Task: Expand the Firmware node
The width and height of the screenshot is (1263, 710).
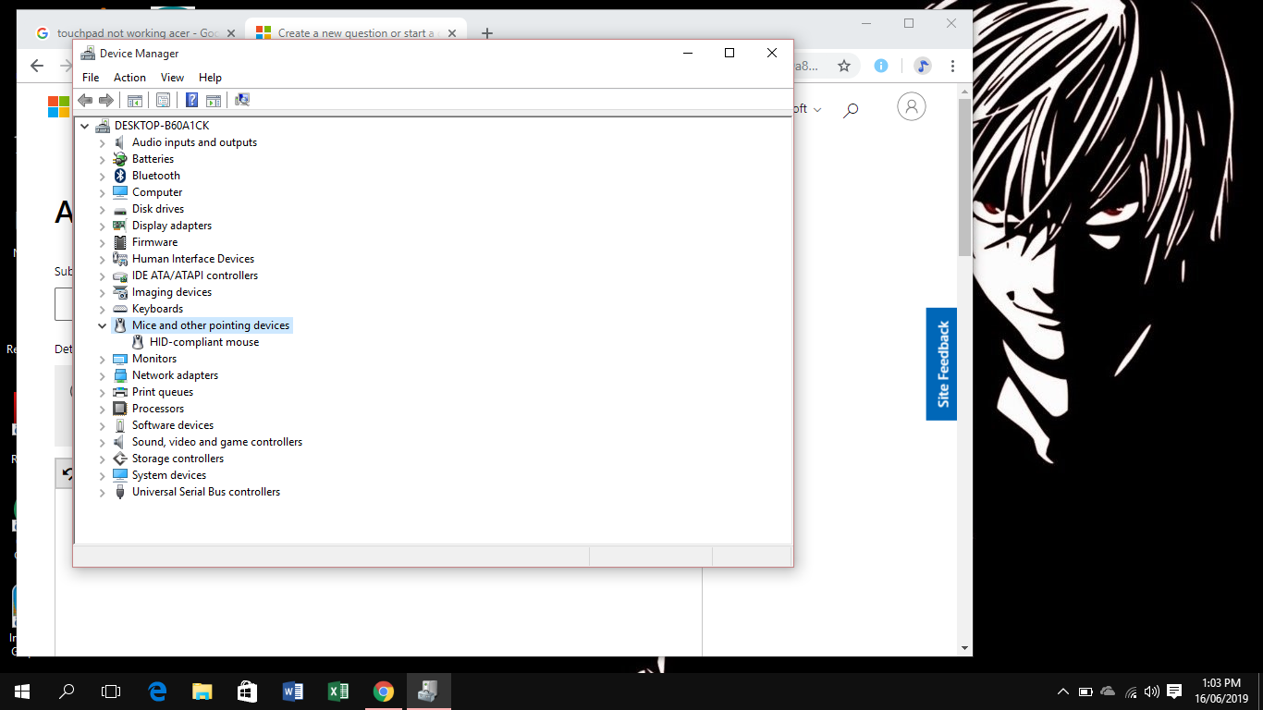Action: [103, 242]
